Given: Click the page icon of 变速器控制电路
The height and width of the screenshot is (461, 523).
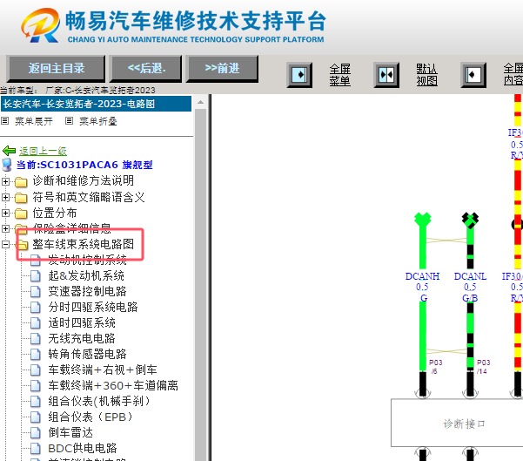Looking at the screenshot, I should pyautogui.click(x=36, y=292).
